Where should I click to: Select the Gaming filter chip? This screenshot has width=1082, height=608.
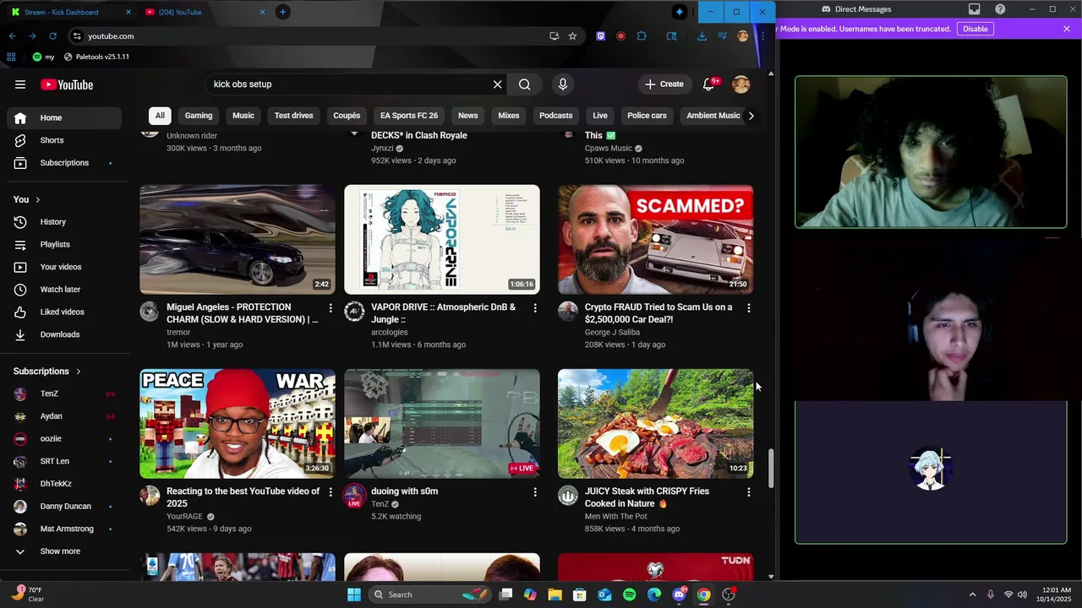[x=199, y=116]
